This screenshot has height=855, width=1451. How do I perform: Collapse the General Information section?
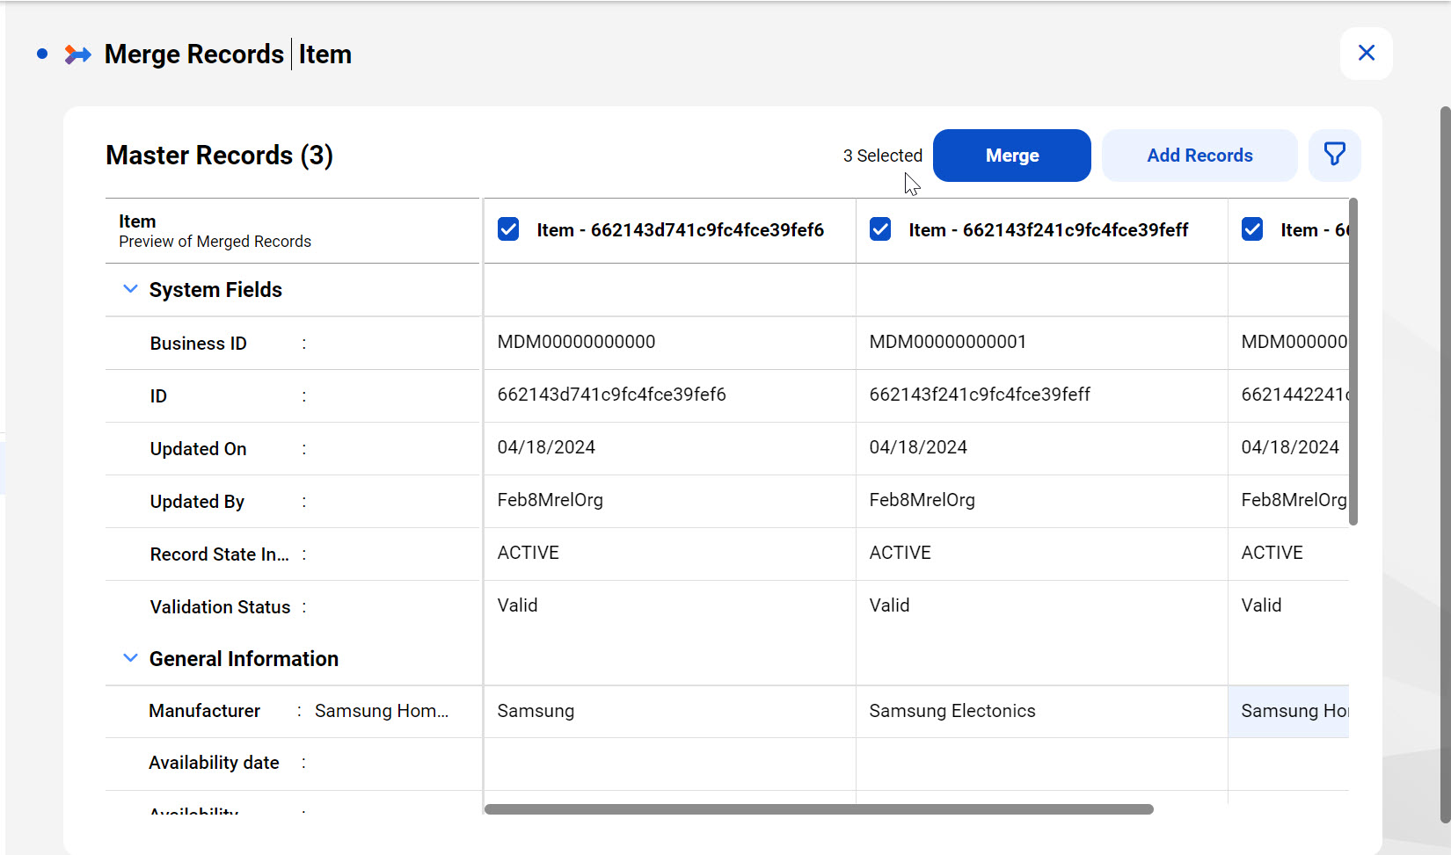pyautogui.click(x=130, y=658)
